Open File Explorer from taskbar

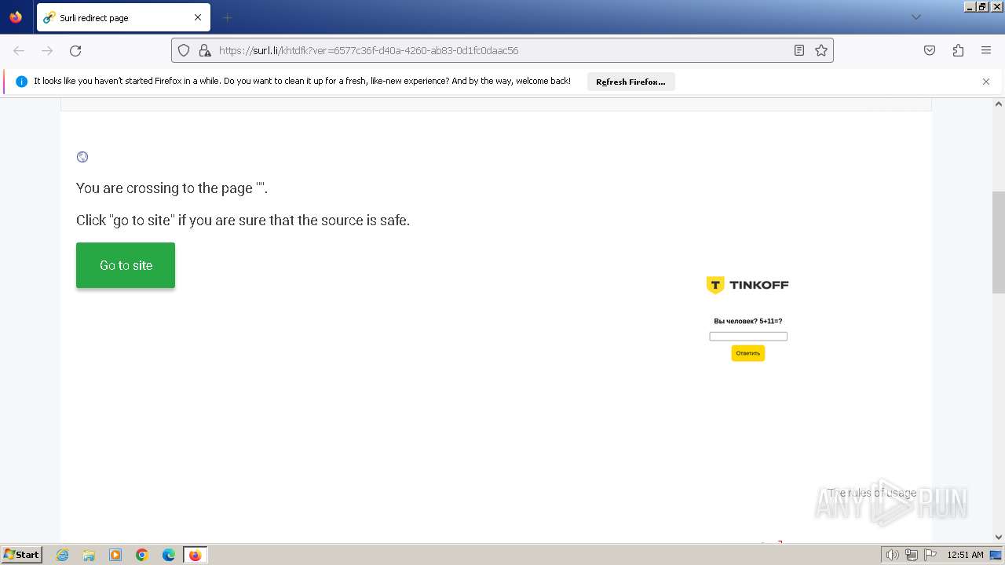tap(89, 555)
